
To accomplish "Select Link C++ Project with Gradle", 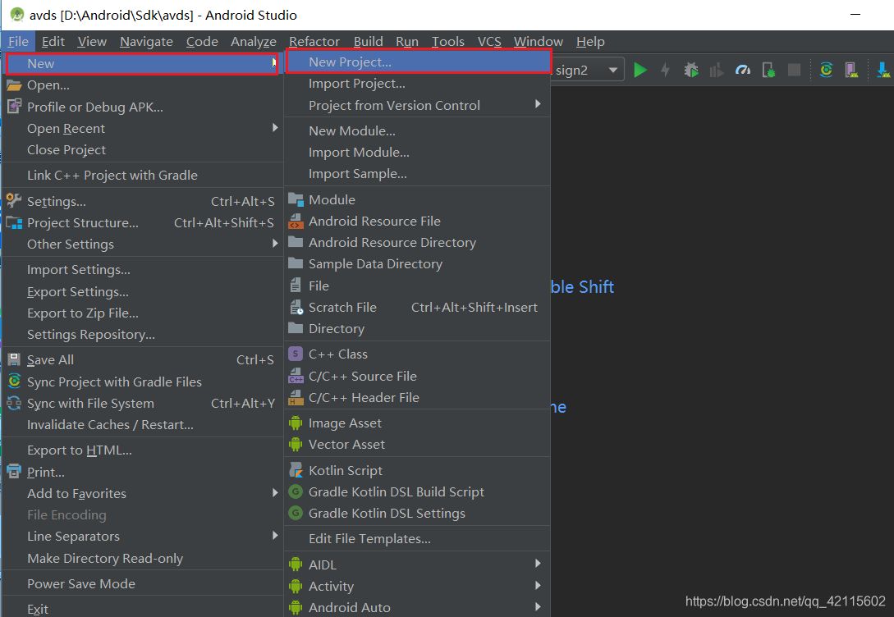I will click(143, 176).
